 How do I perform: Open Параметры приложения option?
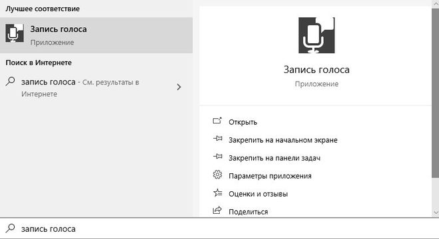coord(270,176)
